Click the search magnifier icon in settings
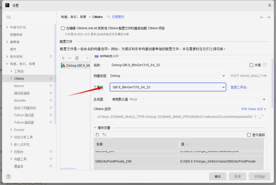Viewport: 276px width, 185px height. point(8,17)
